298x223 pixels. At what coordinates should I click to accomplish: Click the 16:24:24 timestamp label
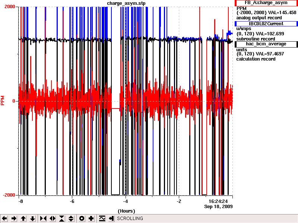tap(218, 201)
